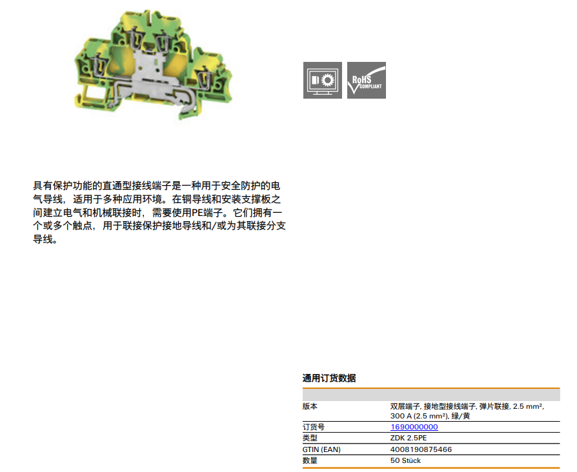The image size is (577, 472).
Task: Click the description line starting with 气导线
Action: tap(157, 199)
